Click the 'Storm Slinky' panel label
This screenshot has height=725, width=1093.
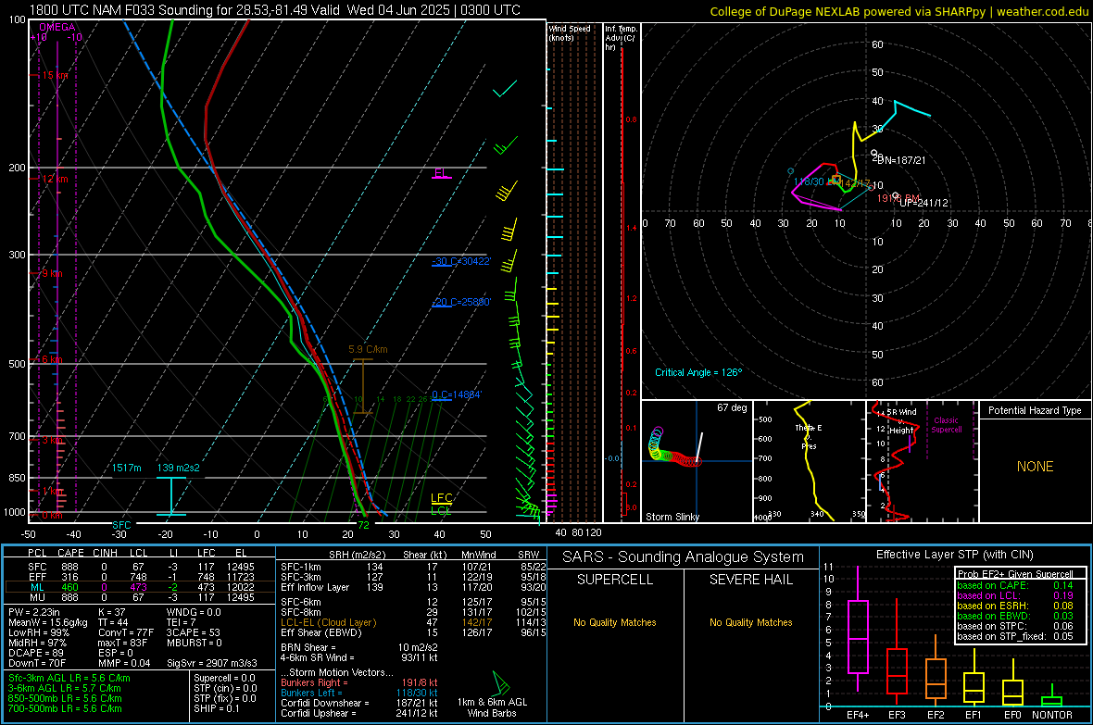click(672, 517)
